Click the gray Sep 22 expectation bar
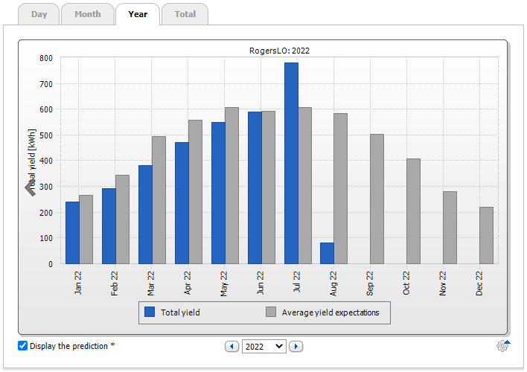Screen dimensions: 527x372 377,199
